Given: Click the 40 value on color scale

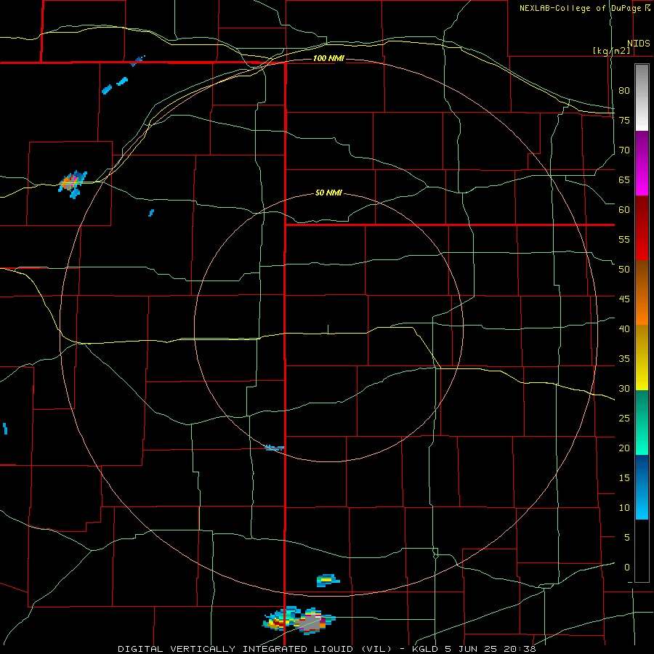Looking at the screenshot, I should pos(624,329).
